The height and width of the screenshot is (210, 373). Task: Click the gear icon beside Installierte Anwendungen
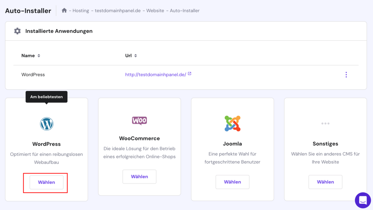[17, 31]
